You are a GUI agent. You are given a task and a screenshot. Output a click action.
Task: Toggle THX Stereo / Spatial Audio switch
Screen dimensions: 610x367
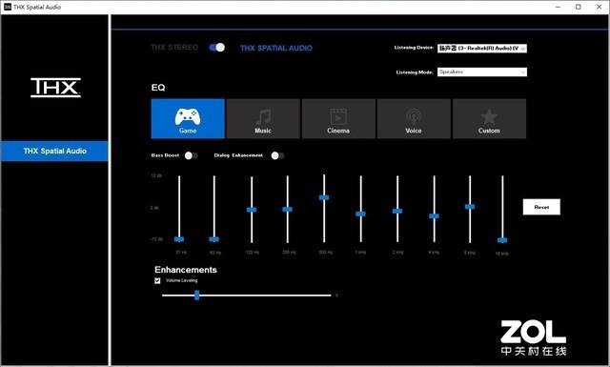coord(216,48)
